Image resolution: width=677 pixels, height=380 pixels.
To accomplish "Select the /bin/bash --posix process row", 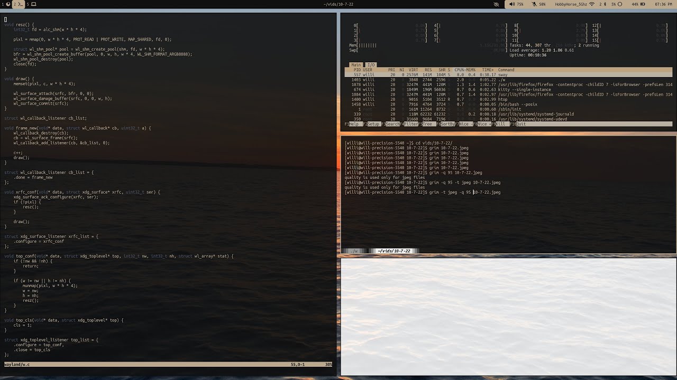I will [x=508, y=104].
